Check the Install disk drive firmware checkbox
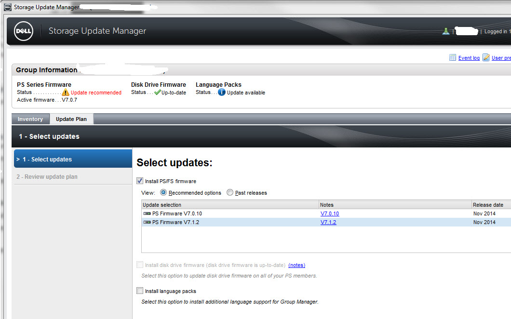This screenshot has width=511, height=319. click(x=140, y=265)
